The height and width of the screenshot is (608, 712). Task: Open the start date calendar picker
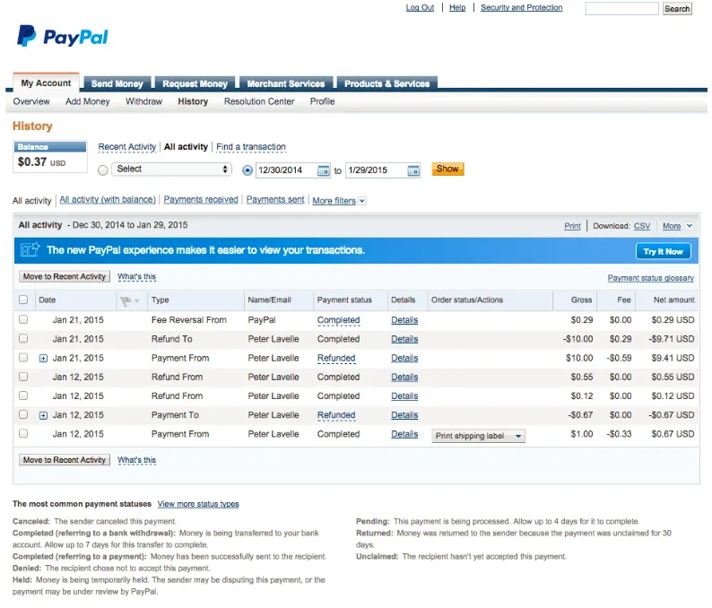click(324, 170)
